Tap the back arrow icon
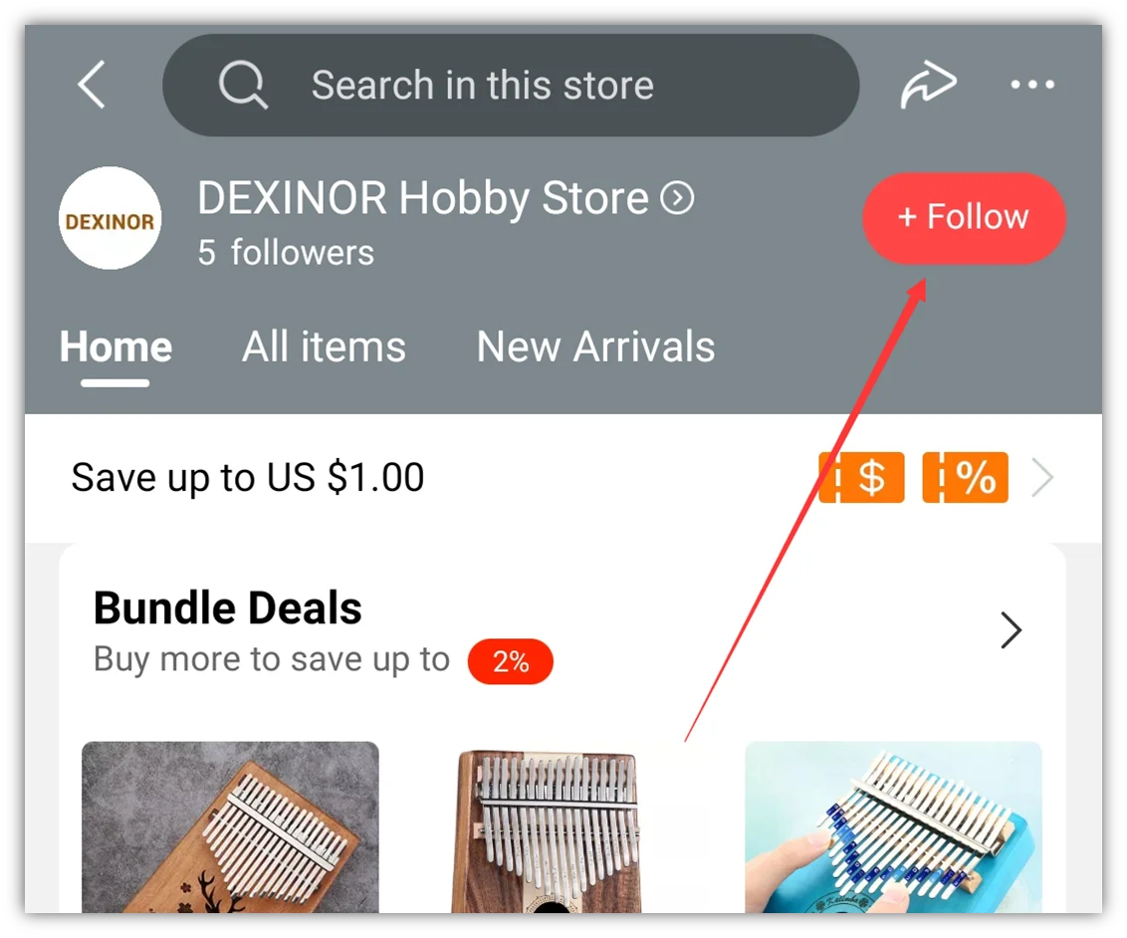 point(92,84)
